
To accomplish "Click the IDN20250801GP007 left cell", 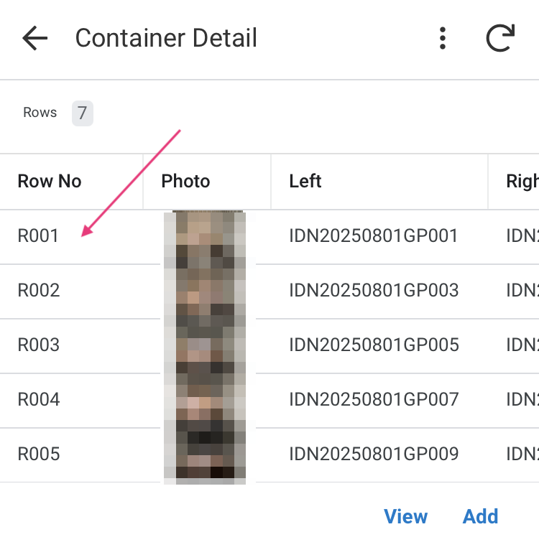I will tap(374, 399).
